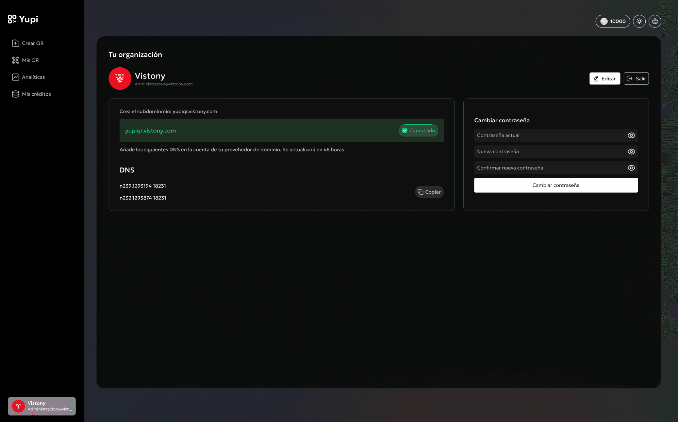Reveal Confirmar nueva contraseña eye icon

pos(631,168)
